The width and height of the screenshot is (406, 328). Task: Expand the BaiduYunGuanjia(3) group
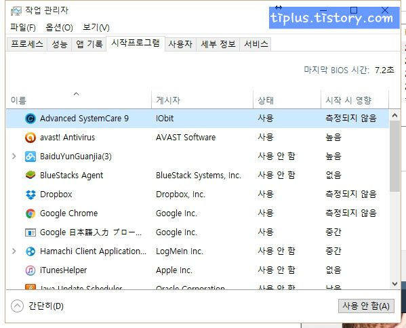(x=14, y=157)
